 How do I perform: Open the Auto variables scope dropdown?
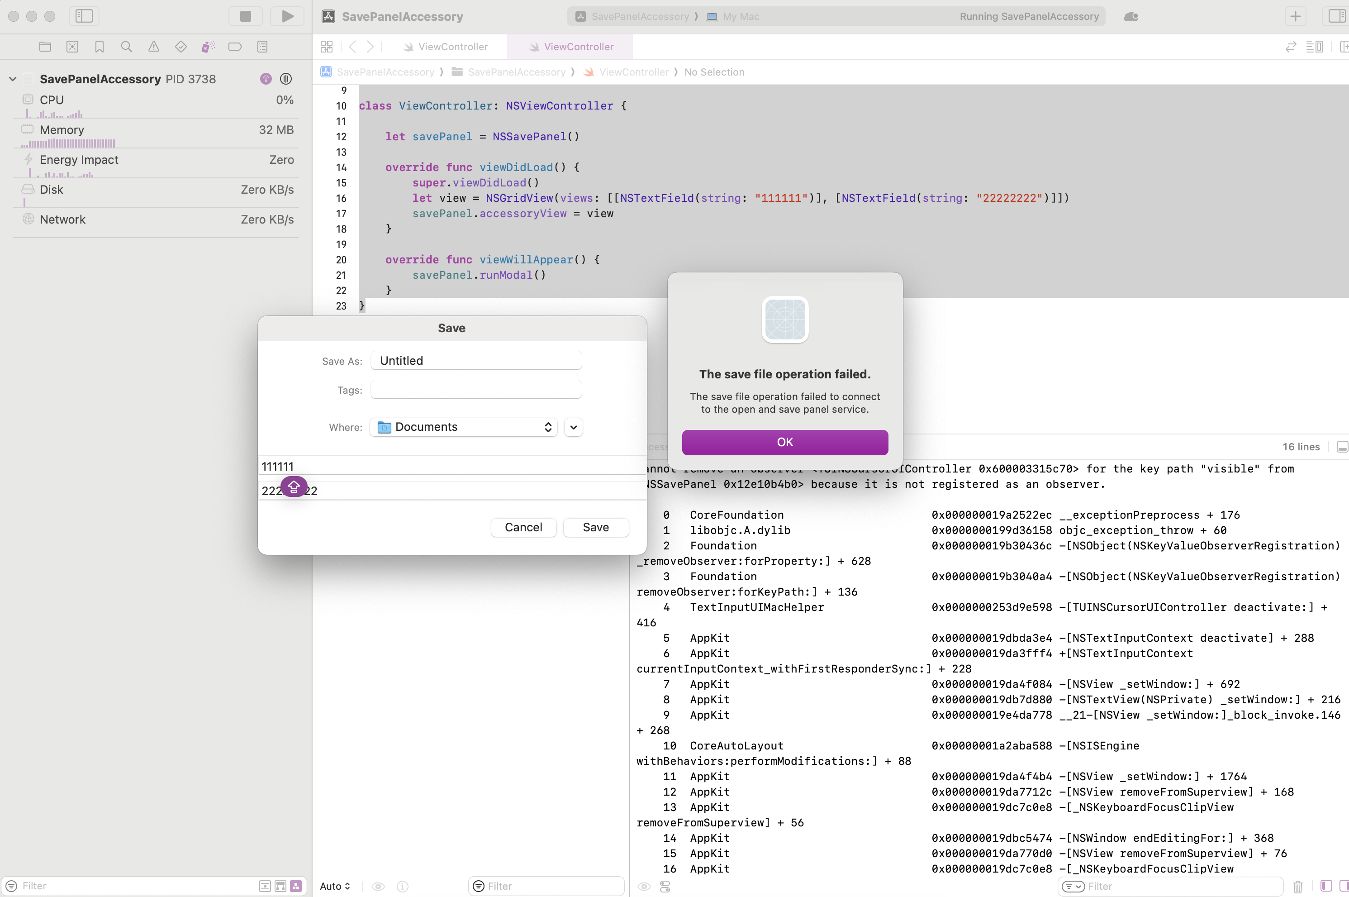tap(335, 886)
